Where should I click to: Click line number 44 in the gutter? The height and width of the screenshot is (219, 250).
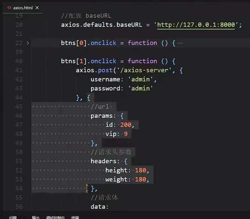click(x=19, y=98)
